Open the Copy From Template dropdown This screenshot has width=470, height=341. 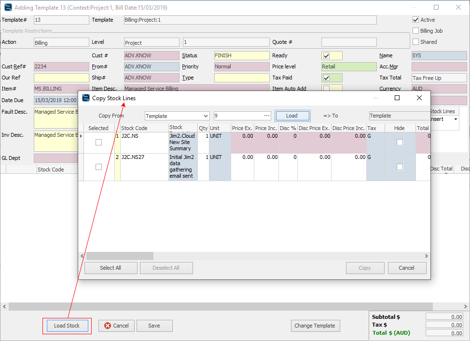point(206,116)
